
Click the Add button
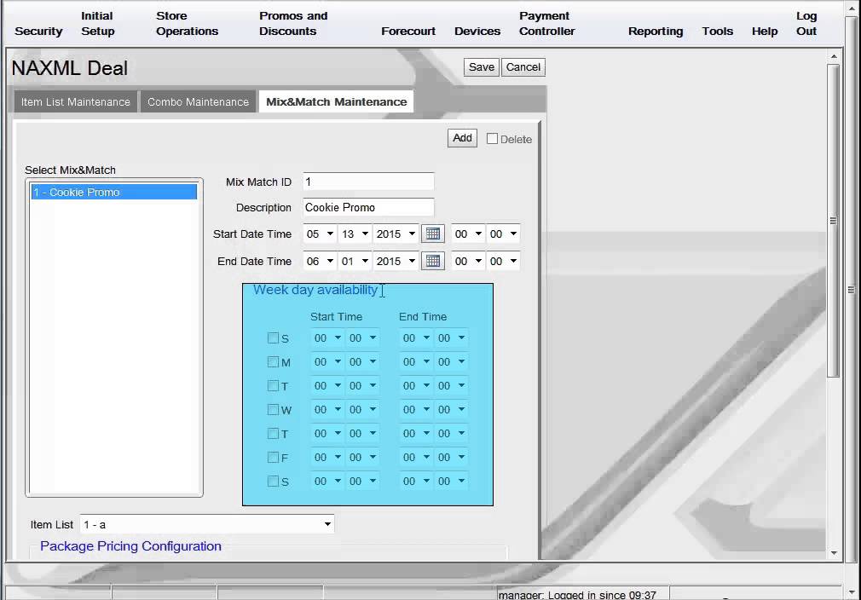click(462, 138)
